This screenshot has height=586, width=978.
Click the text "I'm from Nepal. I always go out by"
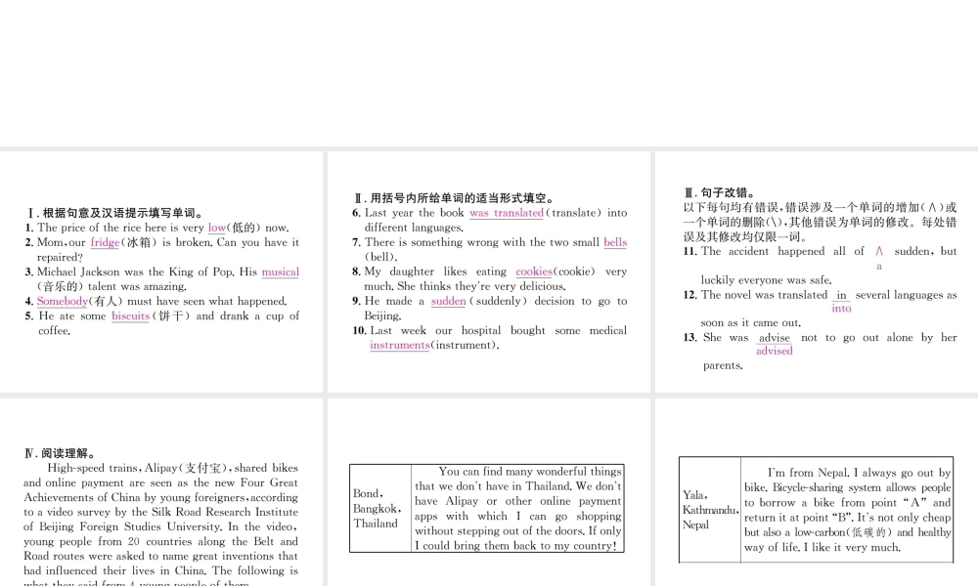[x=859, y=474]
